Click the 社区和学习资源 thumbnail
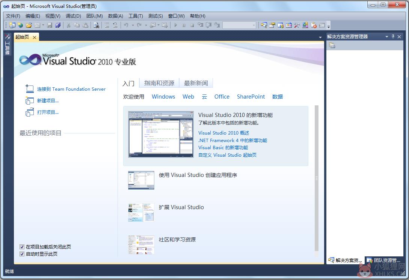This screenshot has width=409, height=280. click(141, 245)
